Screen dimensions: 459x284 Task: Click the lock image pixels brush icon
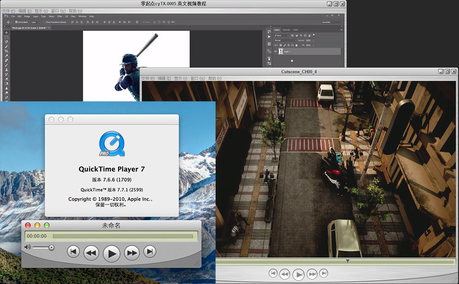coord(285,45)
